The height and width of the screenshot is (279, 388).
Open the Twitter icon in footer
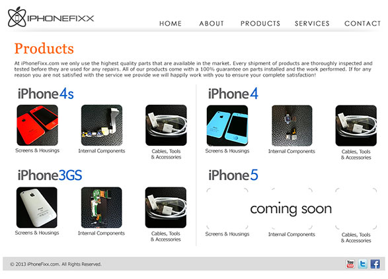pyautogui.click(x=362, y=264)
